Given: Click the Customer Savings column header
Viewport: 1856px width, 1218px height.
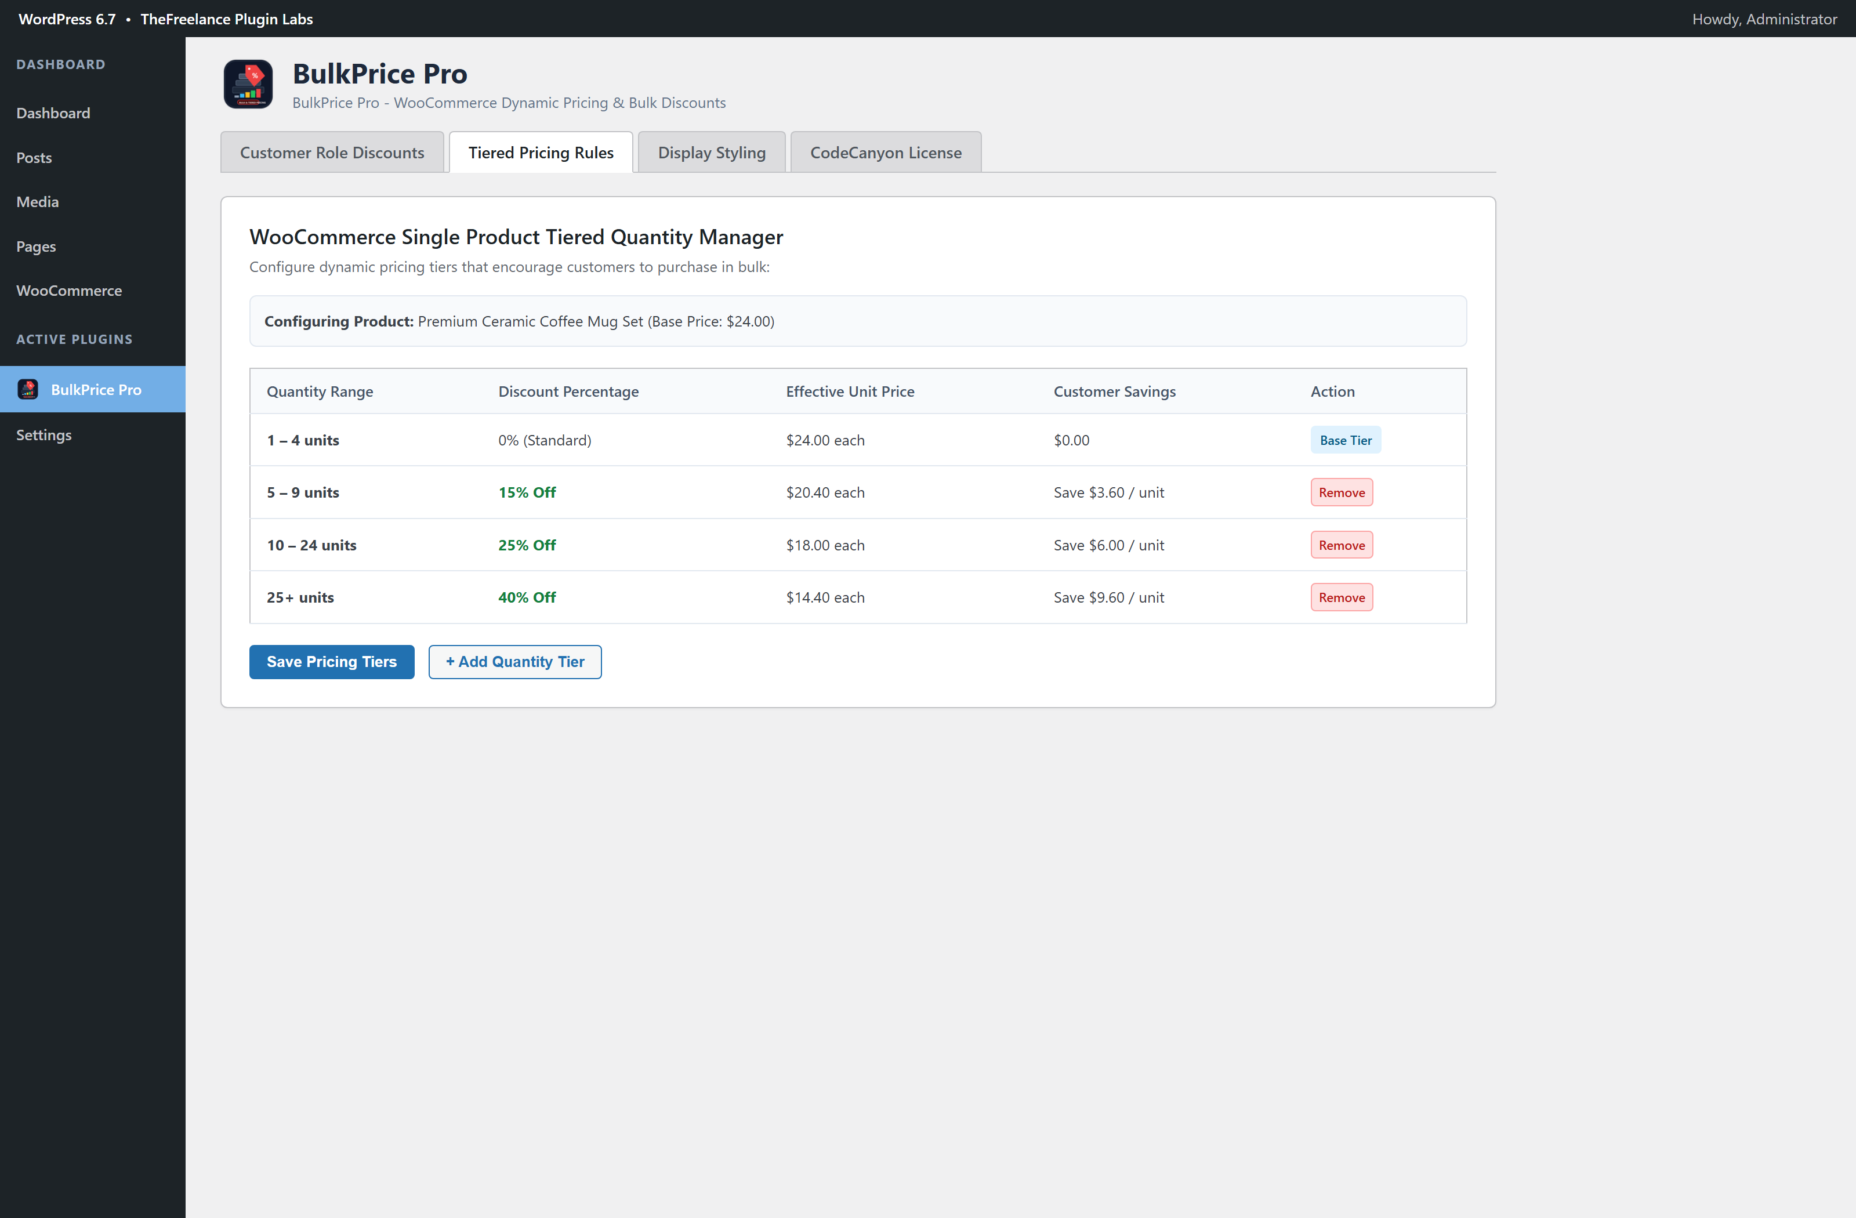Looking at the screenshot, I should coord(1114,391).
